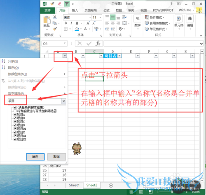Click the filter search input containing 项目
Screen dimensions: 206x195
(x=35, y=101)
